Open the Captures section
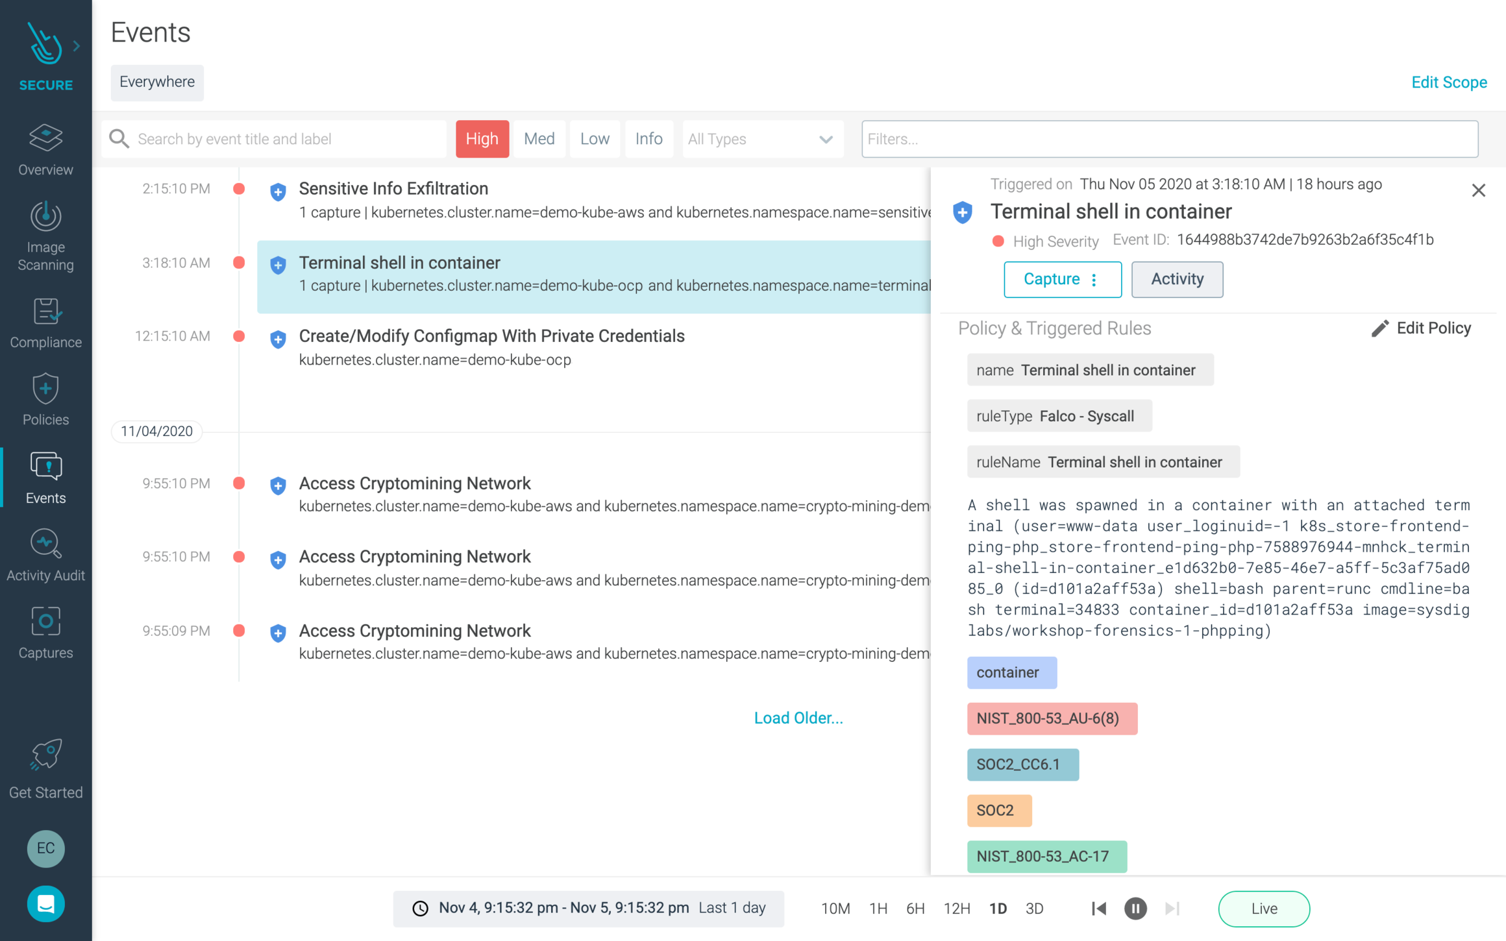 [45, 633]
